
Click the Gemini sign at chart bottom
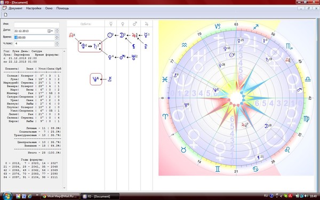tap(218, 169)
